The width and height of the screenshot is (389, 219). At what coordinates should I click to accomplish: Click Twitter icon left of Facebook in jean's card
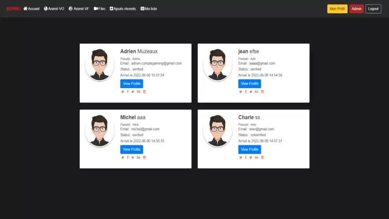[x=240, y=91]
